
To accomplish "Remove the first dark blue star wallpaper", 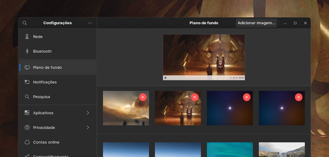I will tap(247, 97).
